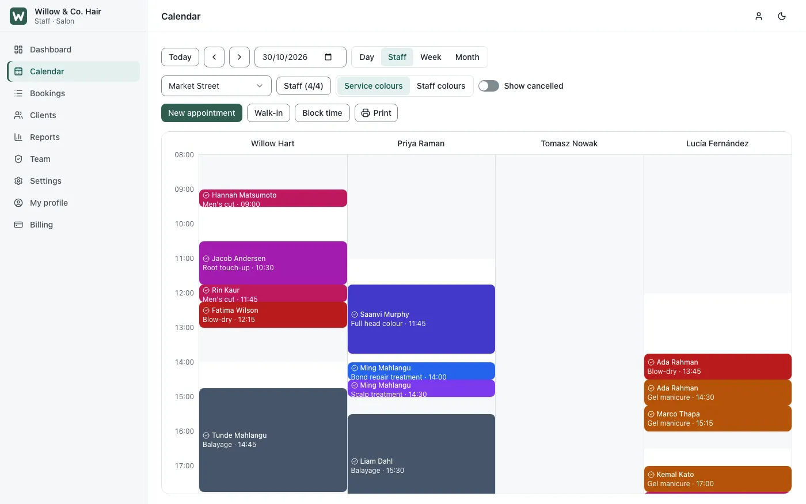Add a Walk-in
The image size is (806, 504).
tap(269, 113)
